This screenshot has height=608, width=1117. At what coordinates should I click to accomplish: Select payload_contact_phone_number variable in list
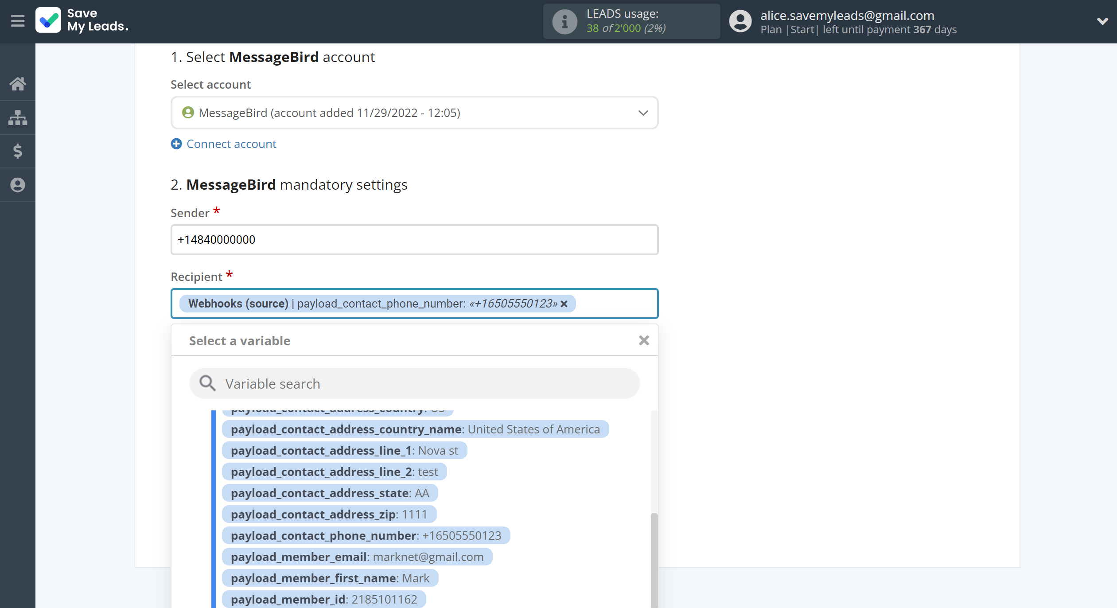tap(366, 536)
